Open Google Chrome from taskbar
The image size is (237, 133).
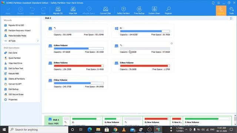(115, 130)
